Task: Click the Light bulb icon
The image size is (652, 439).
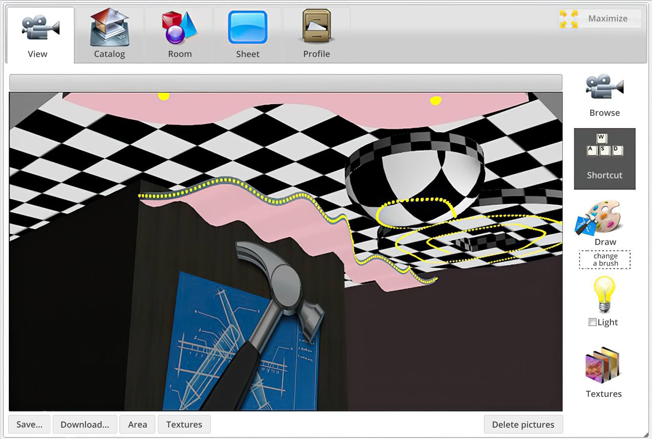Action: click(604, 294)
